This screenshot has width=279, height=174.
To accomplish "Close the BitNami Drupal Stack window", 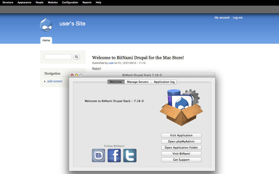I will click(x=72, y=75).
